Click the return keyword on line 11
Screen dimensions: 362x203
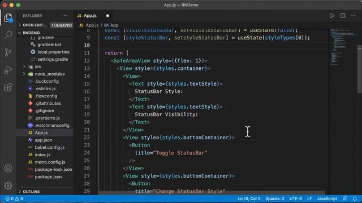coord(114,53)
